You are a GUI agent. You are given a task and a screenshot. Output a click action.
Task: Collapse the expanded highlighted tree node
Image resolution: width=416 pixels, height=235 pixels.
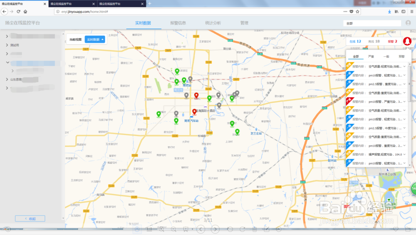pyautogui.click(x=7, y=62)
